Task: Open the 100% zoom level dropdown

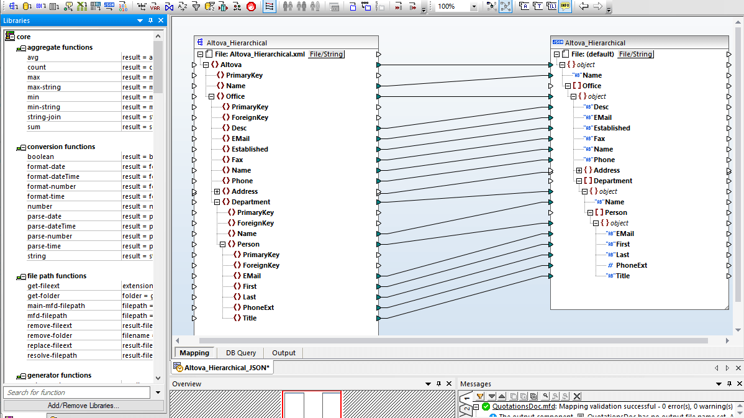Action: [473, 7]
